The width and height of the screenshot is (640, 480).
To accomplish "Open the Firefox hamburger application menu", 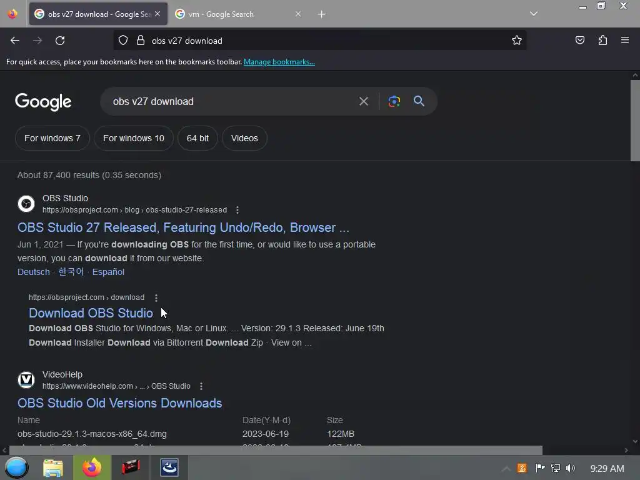I will tap(625, 40).
